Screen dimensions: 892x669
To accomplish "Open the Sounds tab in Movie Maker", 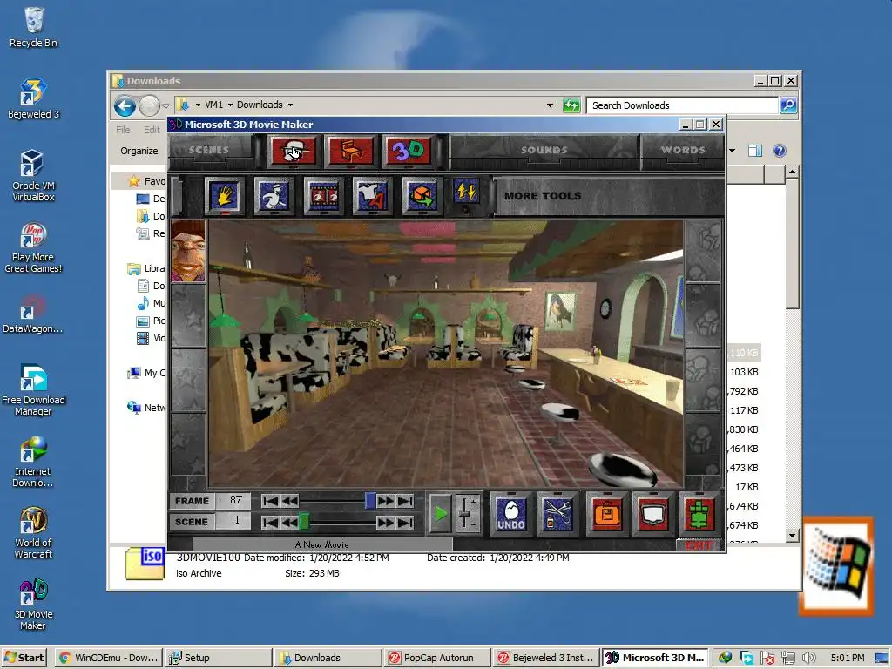I will pos(544,150).
